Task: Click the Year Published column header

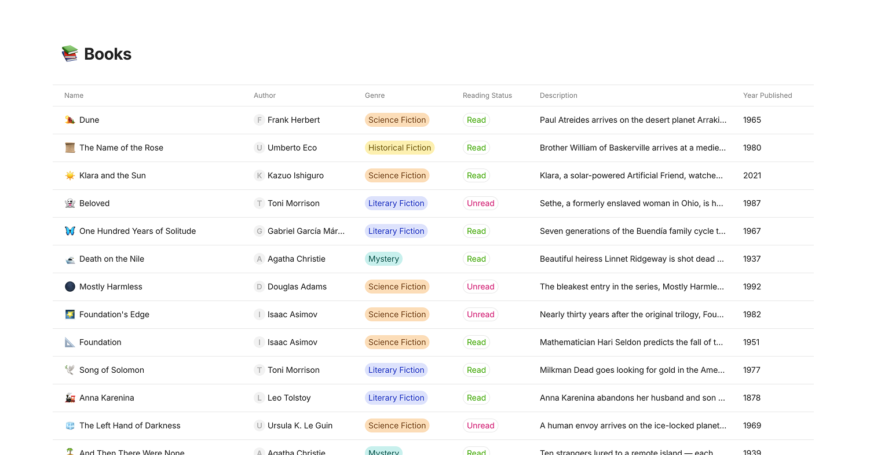Action: coord(767,96)
